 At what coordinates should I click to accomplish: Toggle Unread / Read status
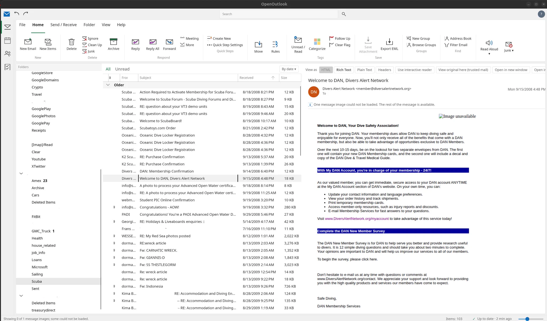[x=298, y=45]
